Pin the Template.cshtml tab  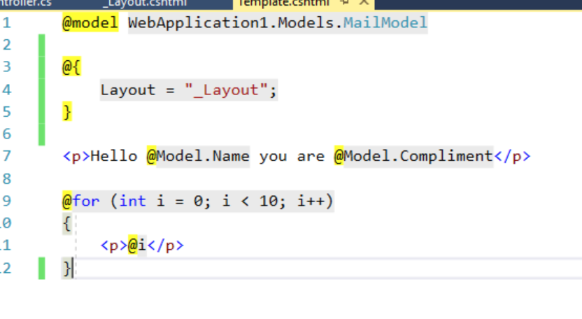(345, 3)
